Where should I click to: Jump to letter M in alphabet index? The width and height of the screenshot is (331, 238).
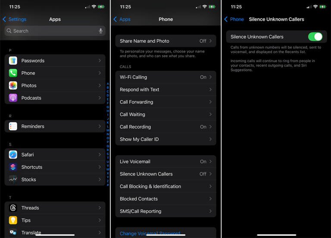tap(108, 130)
